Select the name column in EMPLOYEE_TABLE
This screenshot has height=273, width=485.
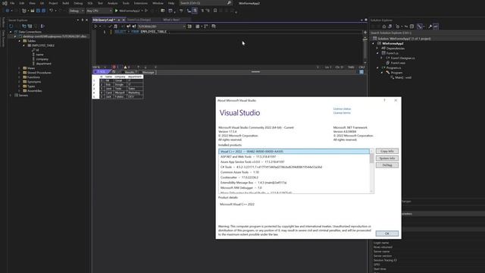[40, 55]
